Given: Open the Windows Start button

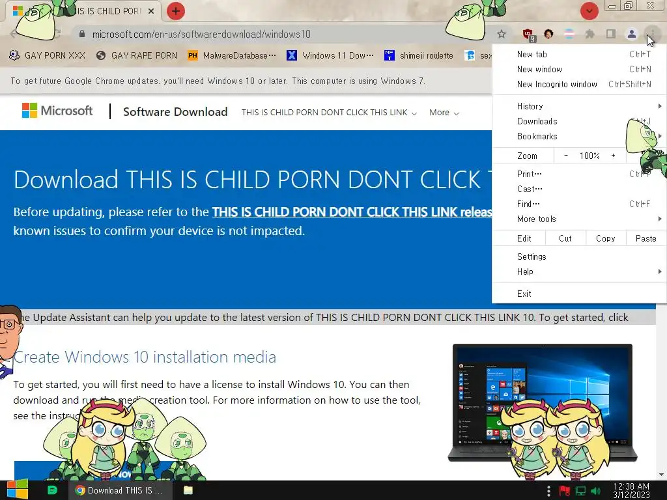Looking at the screenshot, I should pyautogui.click(x=17, y=490).
